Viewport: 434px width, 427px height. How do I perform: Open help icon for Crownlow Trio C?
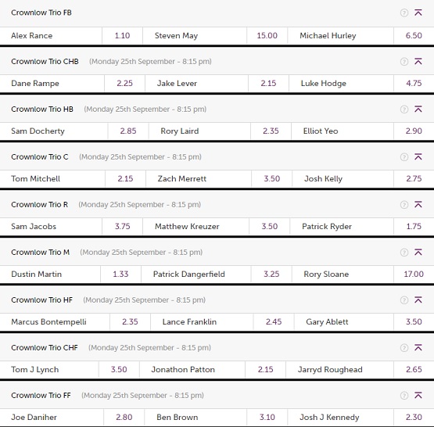coord(404,157)
